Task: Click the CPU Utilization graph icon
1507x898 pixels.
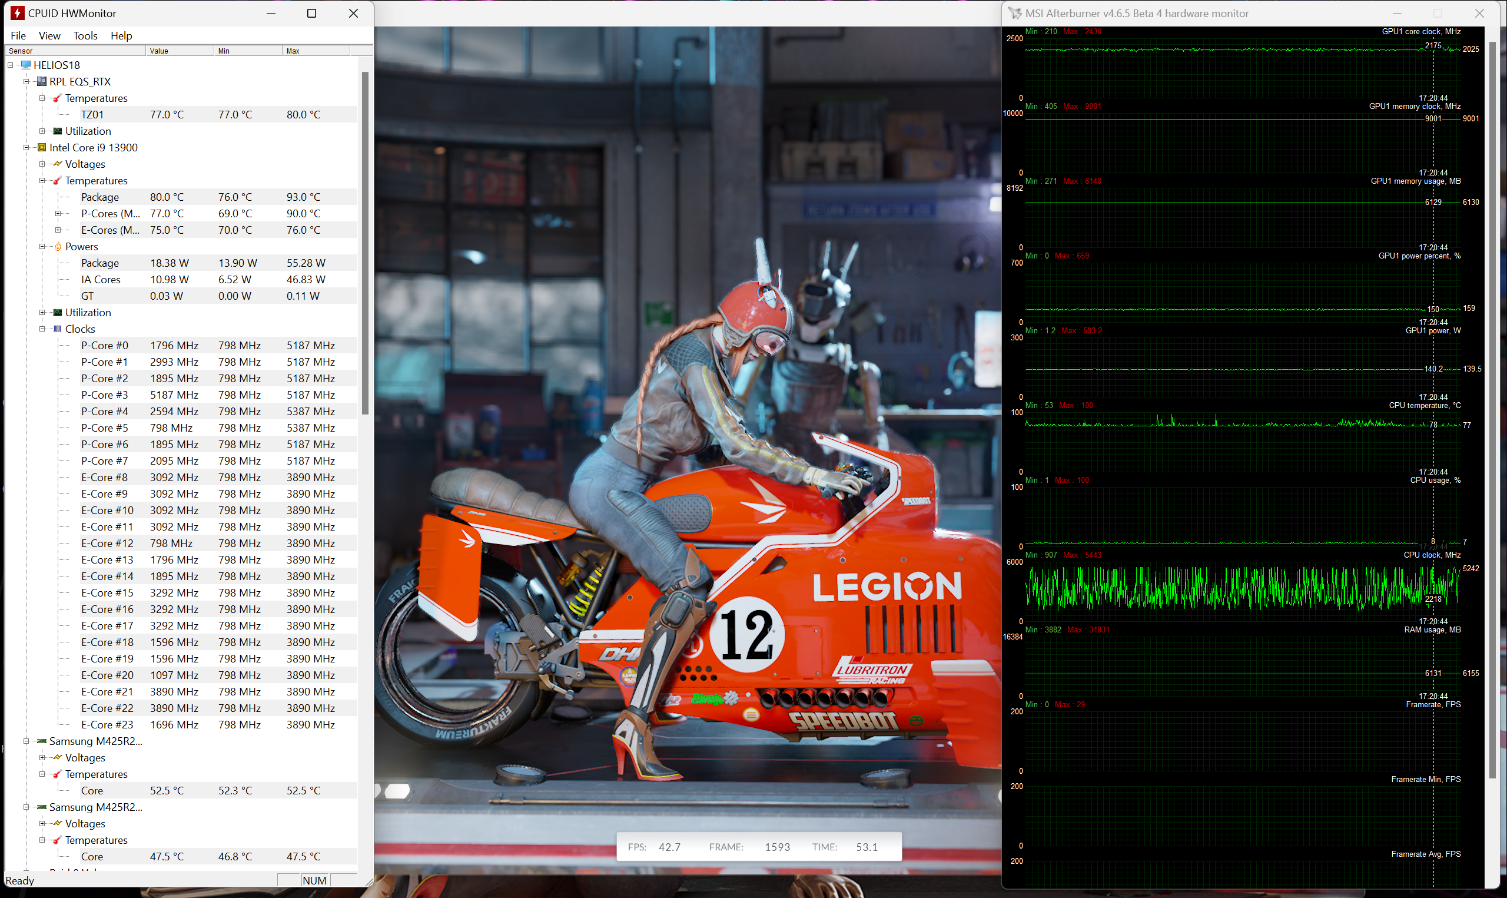Action: [58, 312]
